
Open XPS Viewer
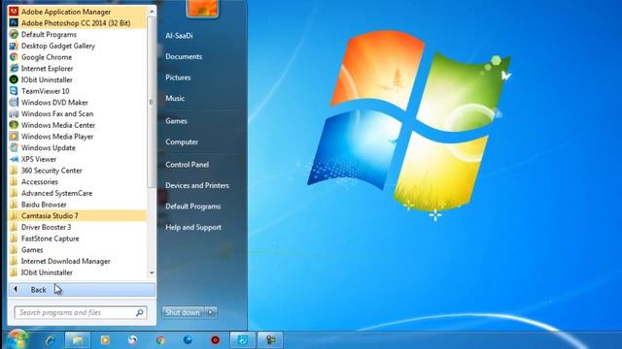(78, 159)
